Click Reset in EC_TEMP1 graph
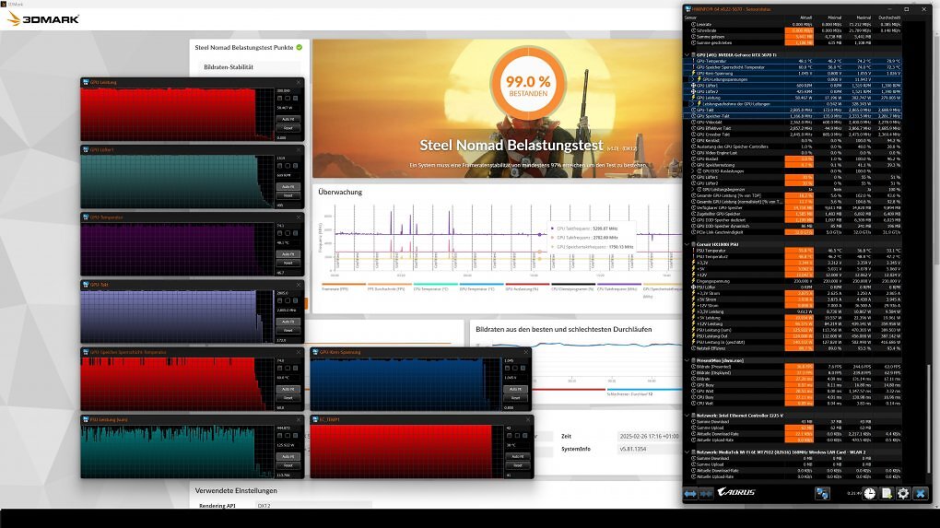 coord(517,465)
